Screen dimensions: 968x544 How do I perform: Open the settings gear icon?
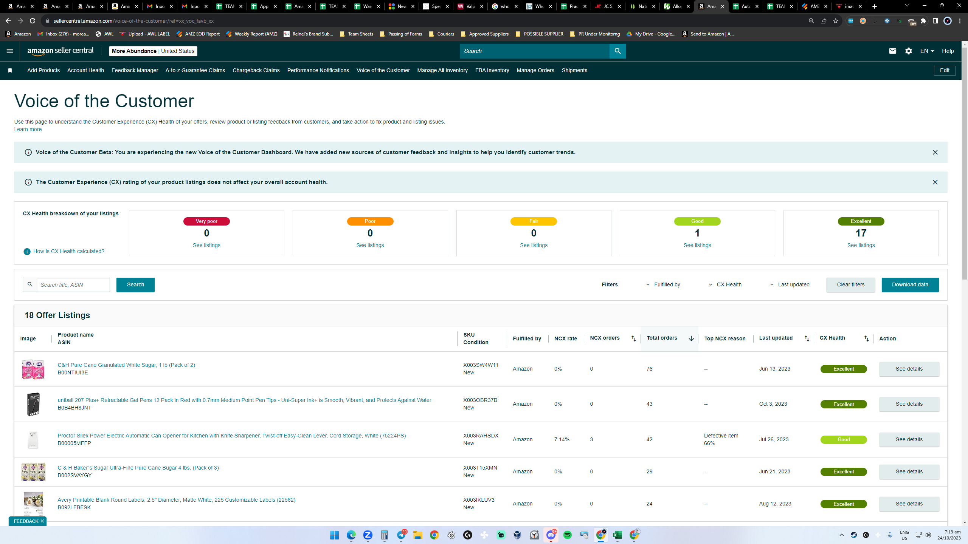pyautogui.click(x=909, y=51)
